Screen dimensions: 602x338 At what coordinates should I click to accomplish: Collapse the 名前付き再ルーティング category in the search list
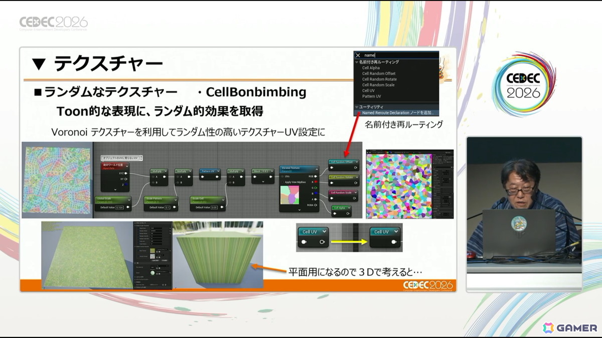coord(357,62)
